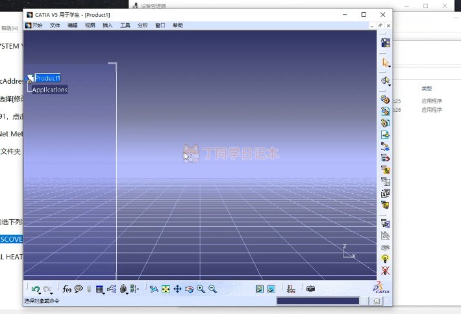Viewport: 461px width, 314px height.
Task: Select Applications node in specification tree
Action: click(49, 90)
